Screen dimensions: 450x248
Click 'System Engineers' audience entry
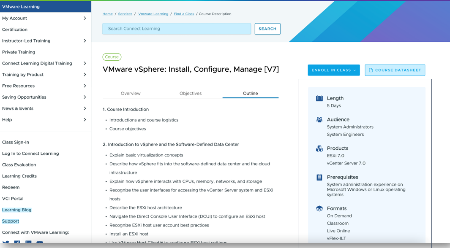tap(345, 134)
